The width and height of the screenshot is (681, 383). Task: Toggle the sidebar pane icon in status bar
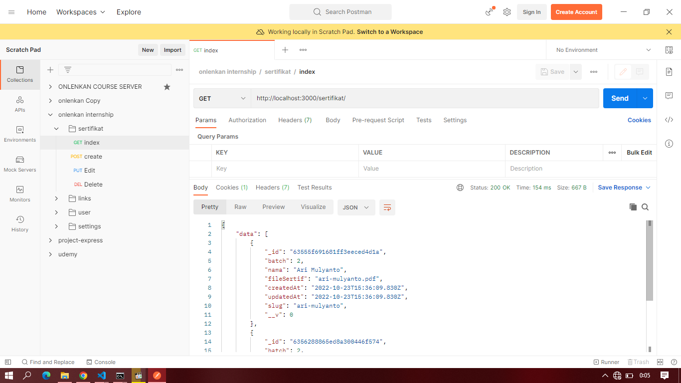coord(8,362)
